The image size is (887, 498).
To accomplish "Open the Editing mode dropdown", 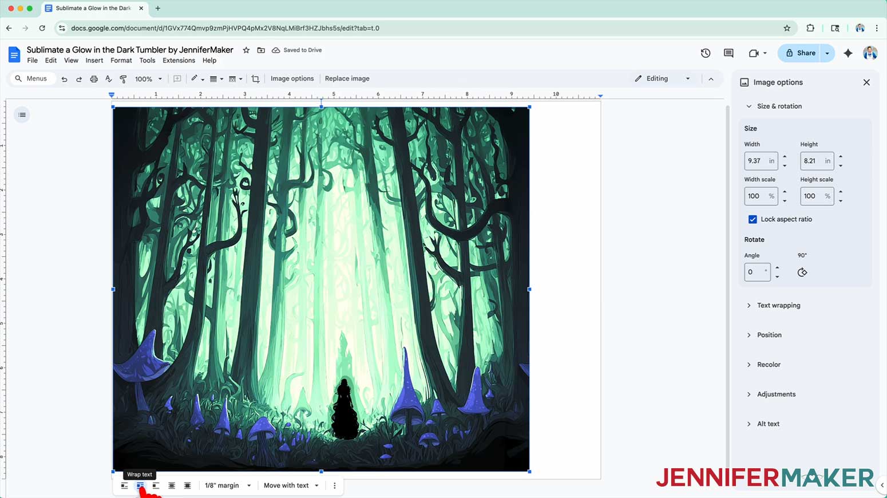I will [662, 79].
